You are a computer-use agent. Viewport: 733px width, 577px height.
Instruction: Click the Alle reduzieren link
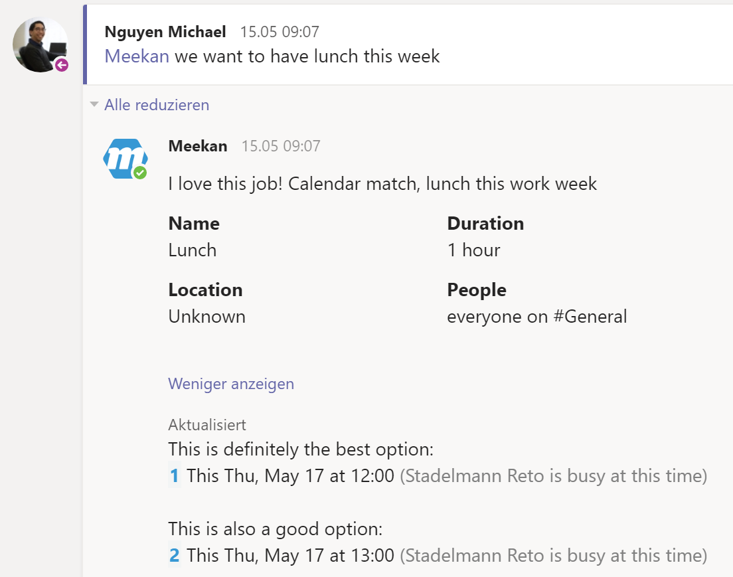point(157,105)
